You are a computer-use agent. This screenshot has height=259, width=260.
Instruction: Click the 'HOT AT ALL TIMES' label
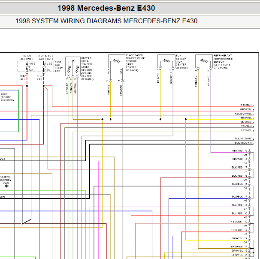[27, 57]
